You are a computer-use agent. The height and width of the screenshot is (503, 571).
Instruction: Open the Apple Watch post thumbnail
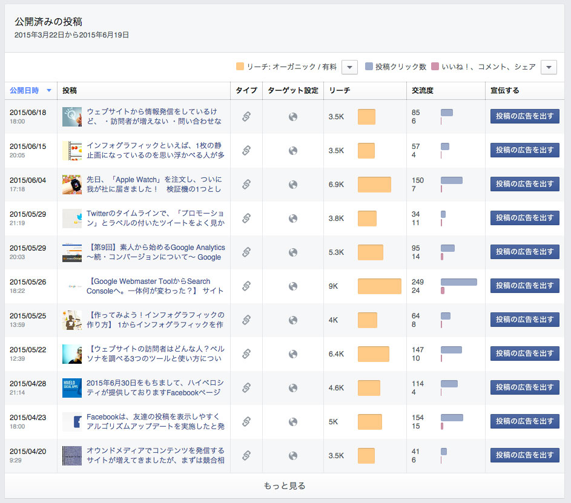[71, 183]
